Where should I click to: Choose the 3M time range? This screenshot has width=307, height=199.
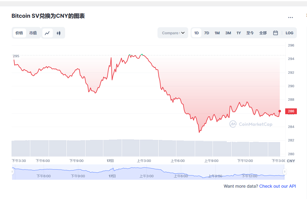(x=228, y=33)
